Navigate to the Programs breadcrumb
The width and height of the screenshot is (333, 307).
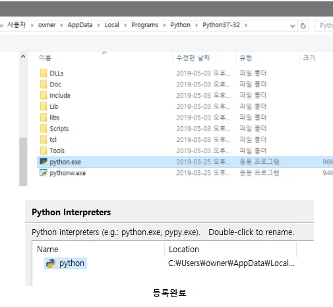tap(144, 25)
